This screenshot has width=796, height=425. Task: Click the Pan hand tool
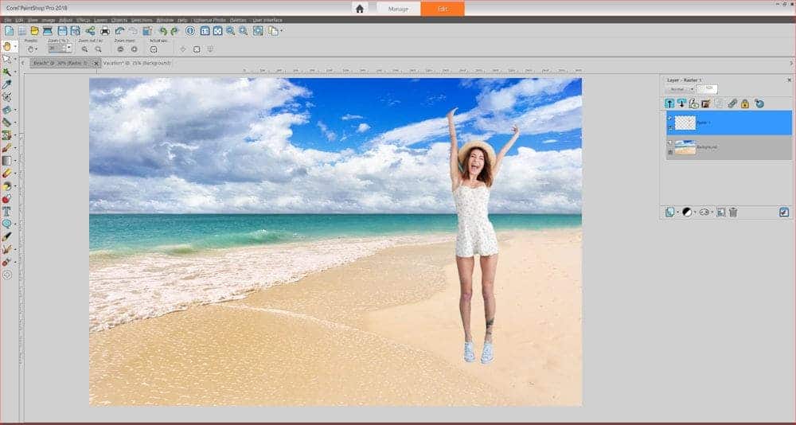[x=6, y=46]
